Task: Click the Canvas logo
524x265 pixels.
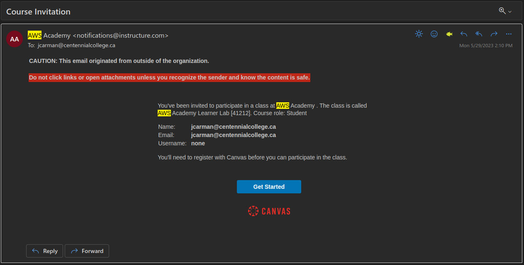Action: (269, 211)
